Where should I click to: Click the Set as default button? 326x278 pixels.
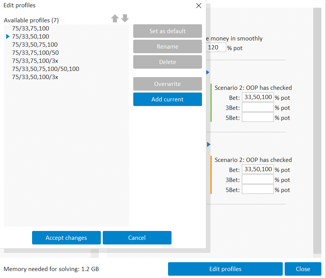167,31
